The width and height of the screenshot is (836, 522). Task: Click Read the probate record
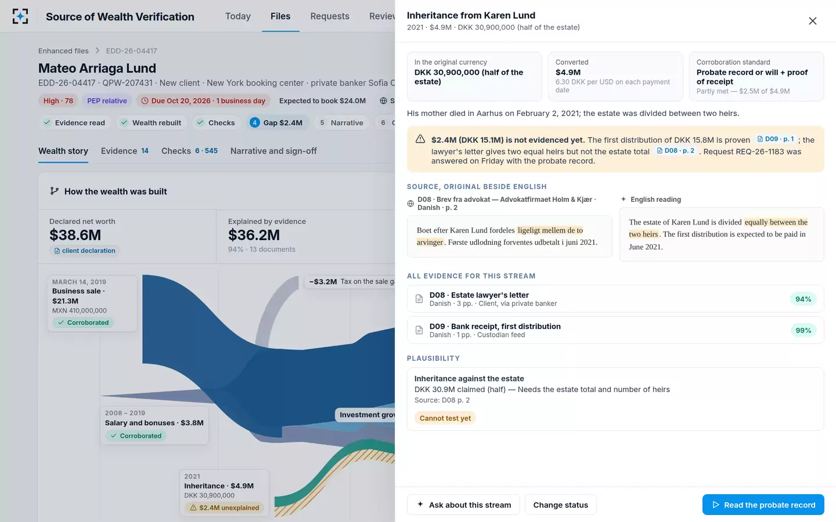pos(763,505)
